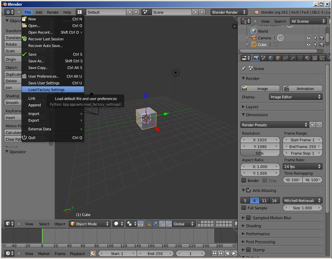This screenshot has width=332, height=259.
Task: Click the Animation render button
Action: 303,89
